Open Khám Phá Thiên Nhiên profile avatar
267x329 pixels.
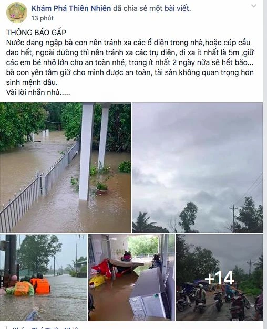pyautogui.click(x=17, y=13)
